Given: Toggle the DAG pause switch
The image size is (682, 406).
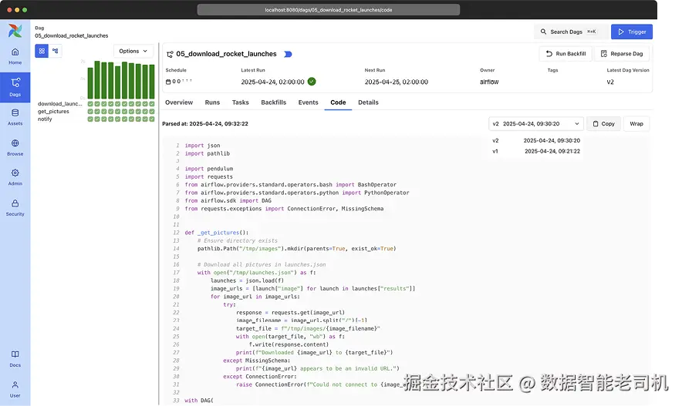Looking at the screenshot, I should point(288,54).
